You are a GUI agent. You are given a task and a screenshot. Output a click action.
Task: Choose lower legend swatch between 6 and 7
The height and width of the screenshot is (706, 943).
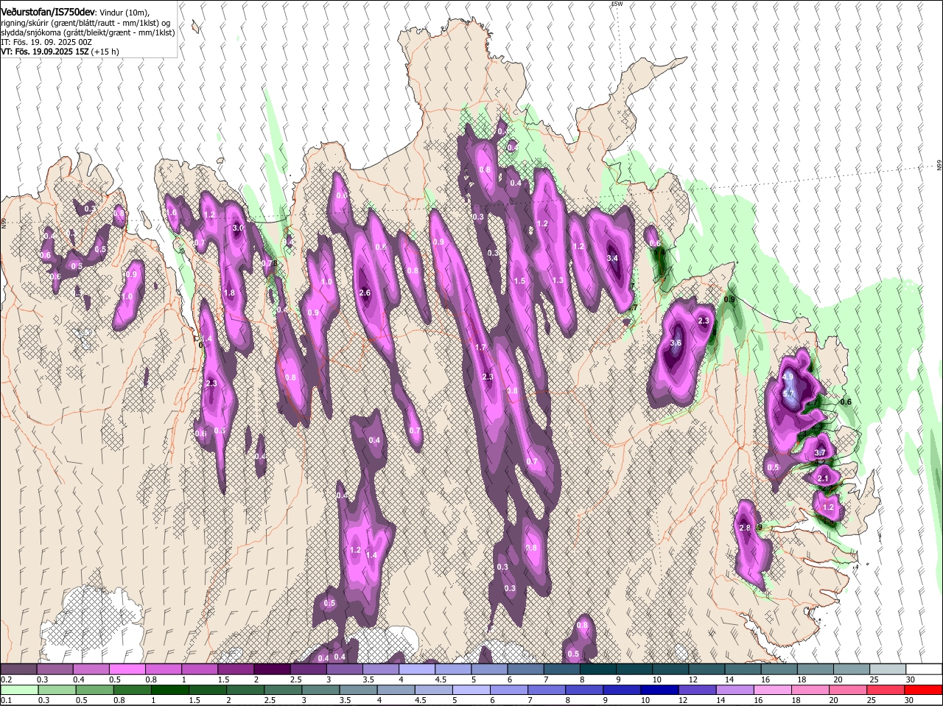pos(510,690)
